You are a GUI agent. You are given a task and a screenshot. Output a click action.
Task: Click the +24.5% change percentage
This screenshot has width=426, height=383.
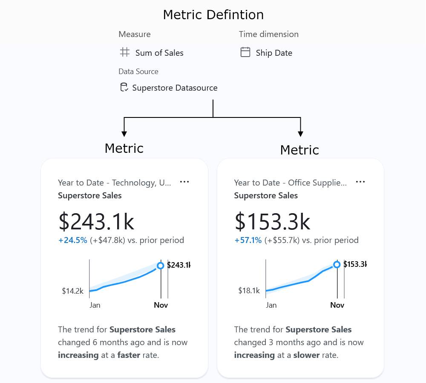point(72,240)
